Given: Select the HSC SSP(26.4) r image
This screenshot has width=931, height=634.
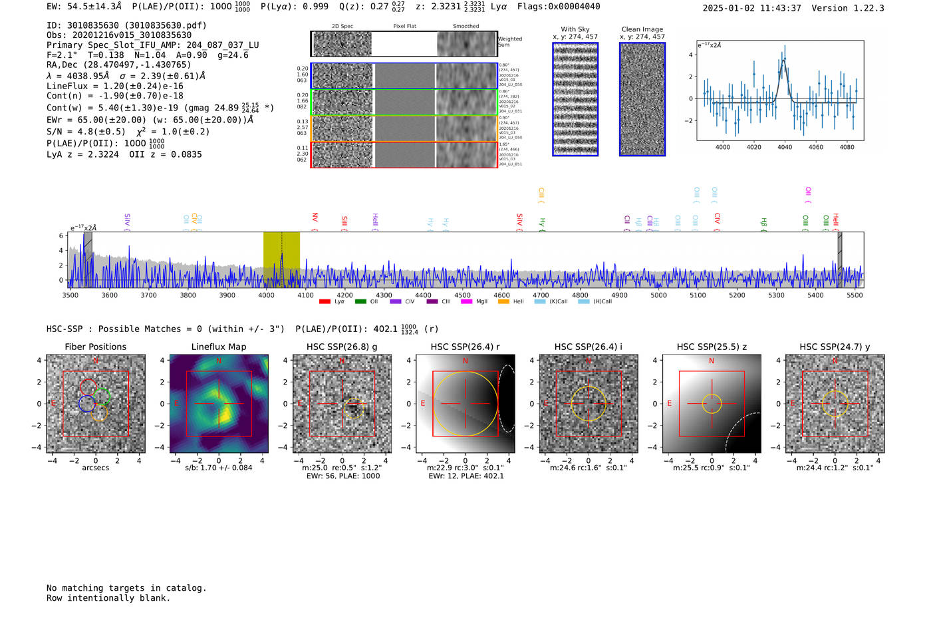Looking at the screenshot, I should click(x=465, y=404).
